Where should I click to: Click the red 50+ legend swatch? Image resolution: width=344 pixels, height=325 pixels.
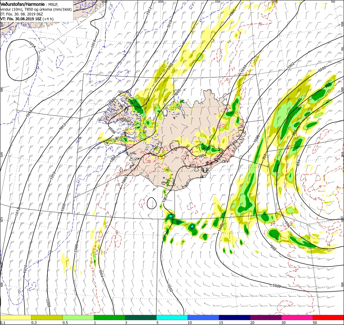click(x=328, y=317)
